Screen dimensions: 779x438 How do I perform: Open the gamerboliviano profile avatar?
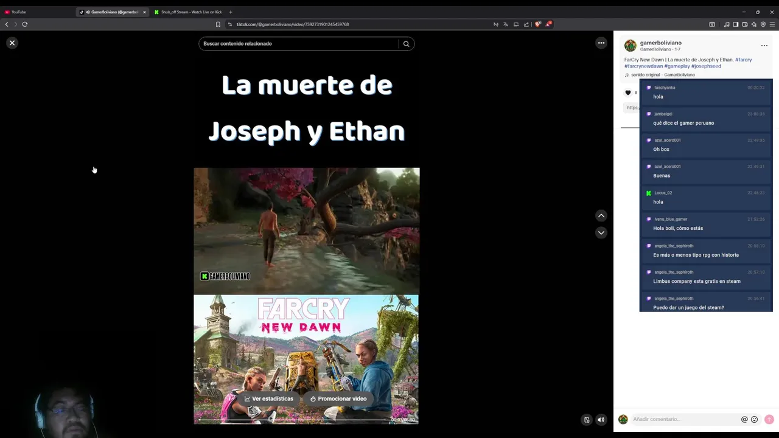[x=630, y=46]
